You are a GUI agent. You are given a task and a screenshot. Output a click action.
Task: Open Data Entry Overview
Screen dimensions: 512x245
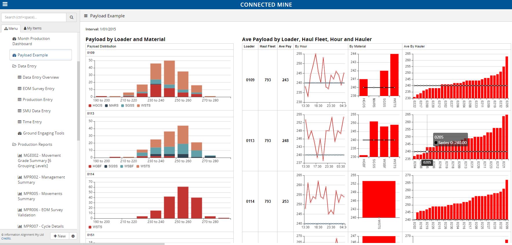pyautogui.click(x=38, y=77)
